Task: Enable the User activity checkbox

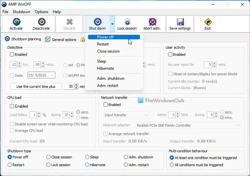Action: tap(170, 54)
